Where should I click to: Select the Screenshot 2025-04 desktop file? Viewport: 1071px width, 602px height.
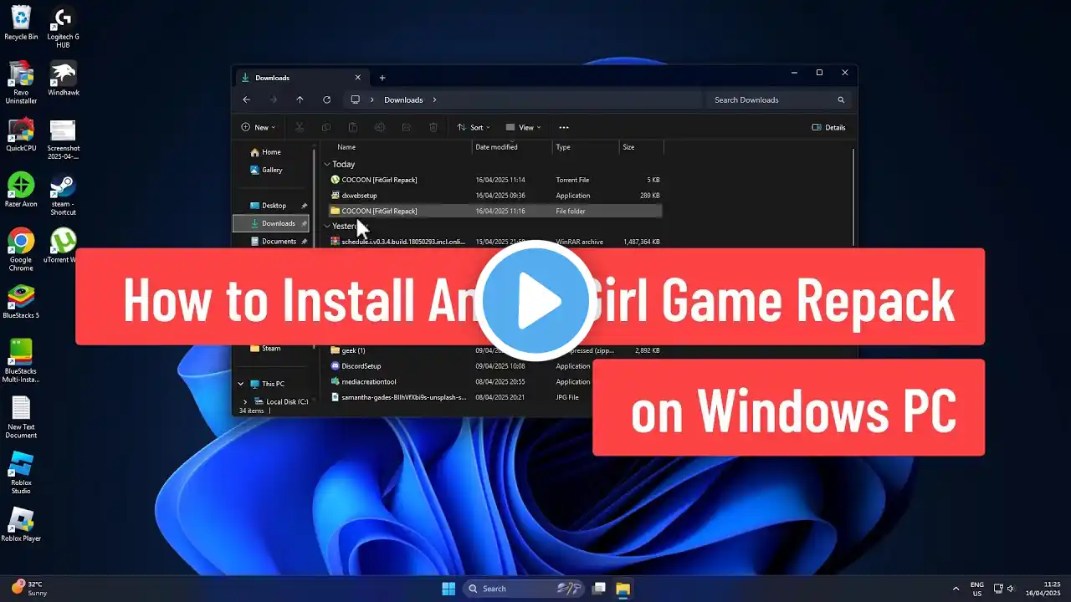click(x=63, y=139)
